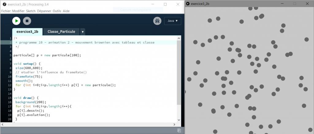314x134 pixels.
Task: Click the Processing logo in the title bar
Action: coord(4,4)
